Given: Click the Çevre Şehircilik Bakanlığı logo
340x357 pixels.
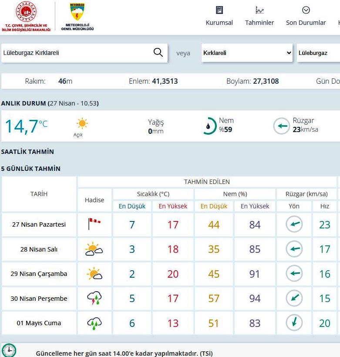Looking at the screenshot, I should point(26,17).
